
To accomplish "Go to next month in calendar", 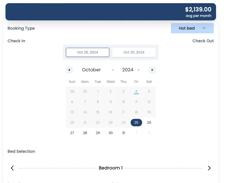I will tap(152, 70).
